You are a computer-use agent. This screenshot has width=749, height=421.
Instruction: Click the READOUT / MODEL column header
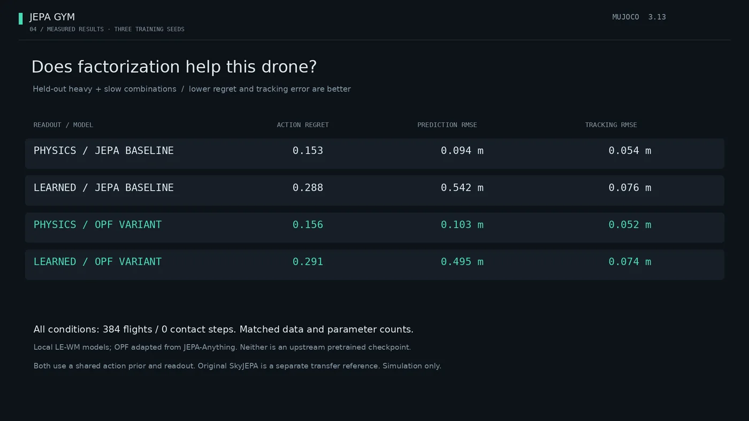pos(63,125)
